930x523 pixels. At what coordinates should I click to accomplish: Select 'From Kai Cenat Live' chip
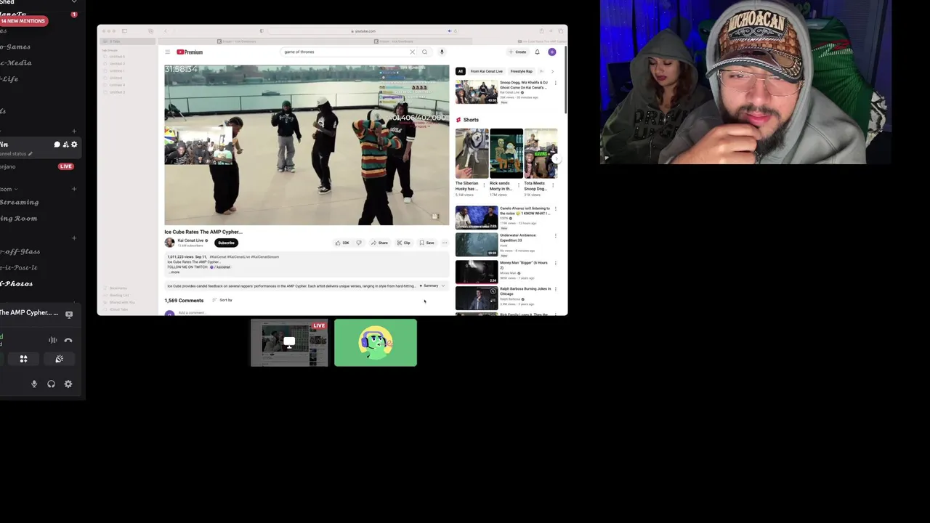tap(486, 71)
